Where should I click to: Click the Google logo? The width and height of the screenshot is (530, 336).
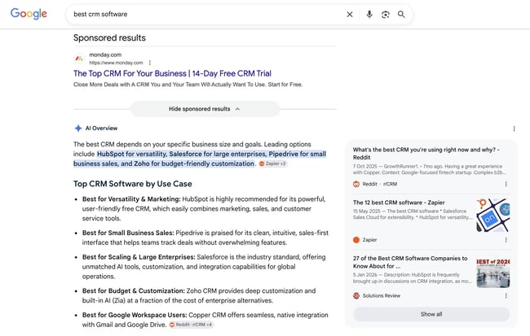pos(29,14)
